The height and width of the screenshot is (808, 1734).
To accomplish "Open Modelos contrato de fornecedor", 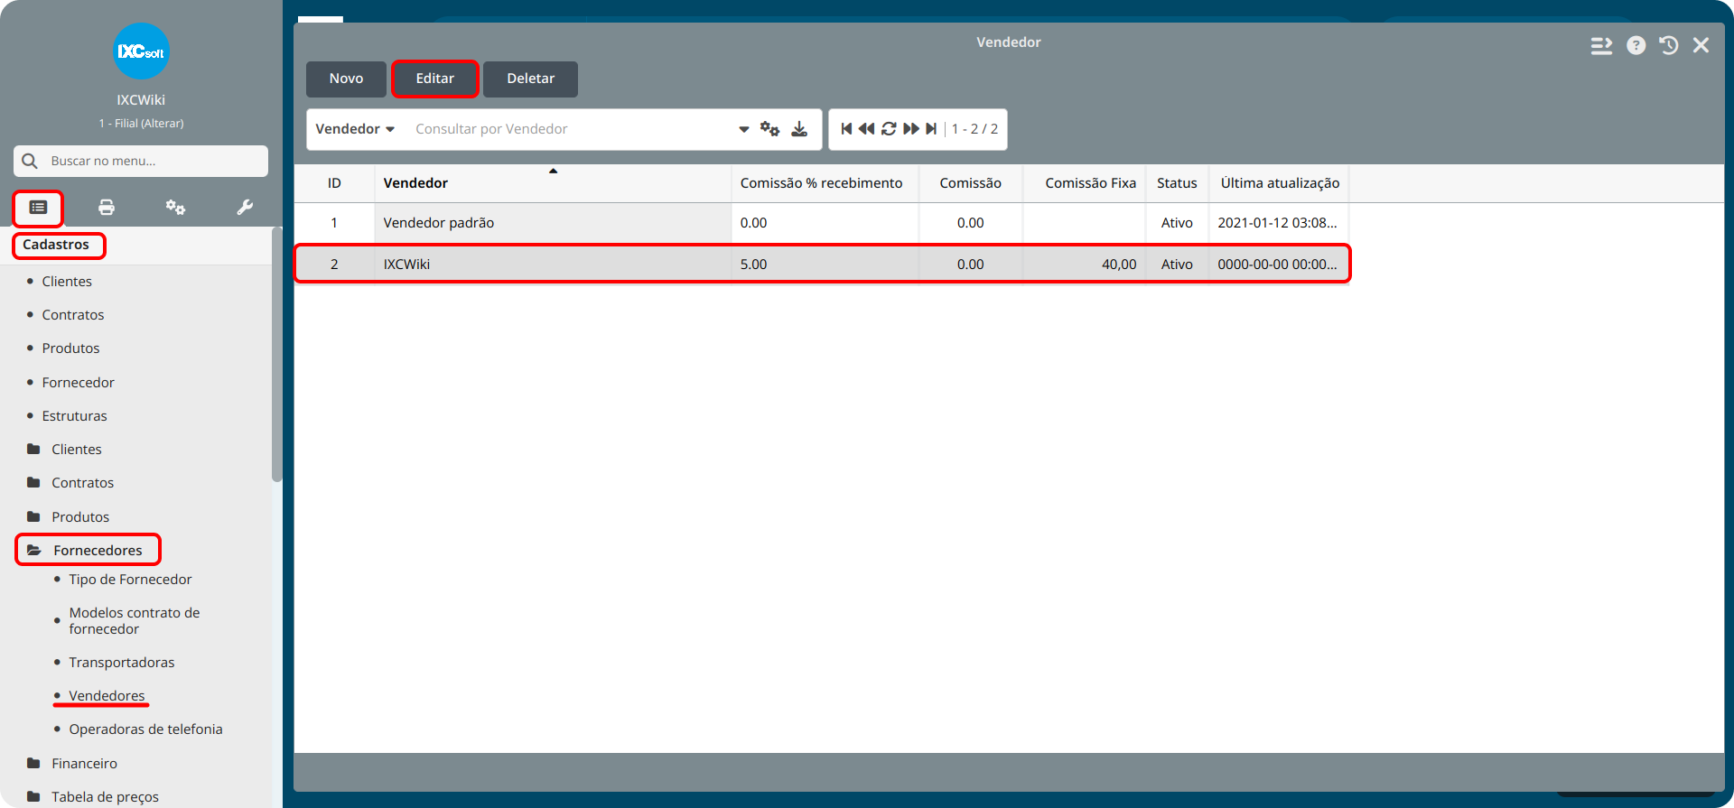I will coord(134,621).
